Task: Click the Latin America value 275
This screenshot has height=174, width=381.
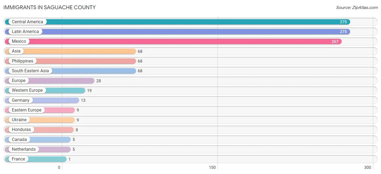Action: point(343,32)
